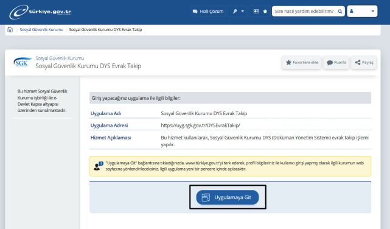The image size is (390, 229).
Task: Click the Uygulamaya Git button
Action: (228, 197)
